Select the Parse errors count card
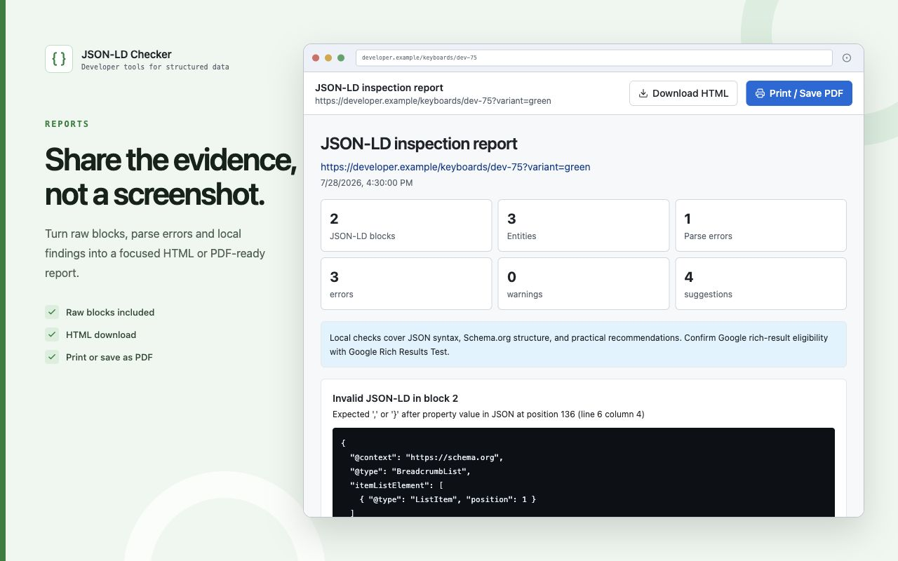This screenshot has width=898, height=561. point(760,225)
